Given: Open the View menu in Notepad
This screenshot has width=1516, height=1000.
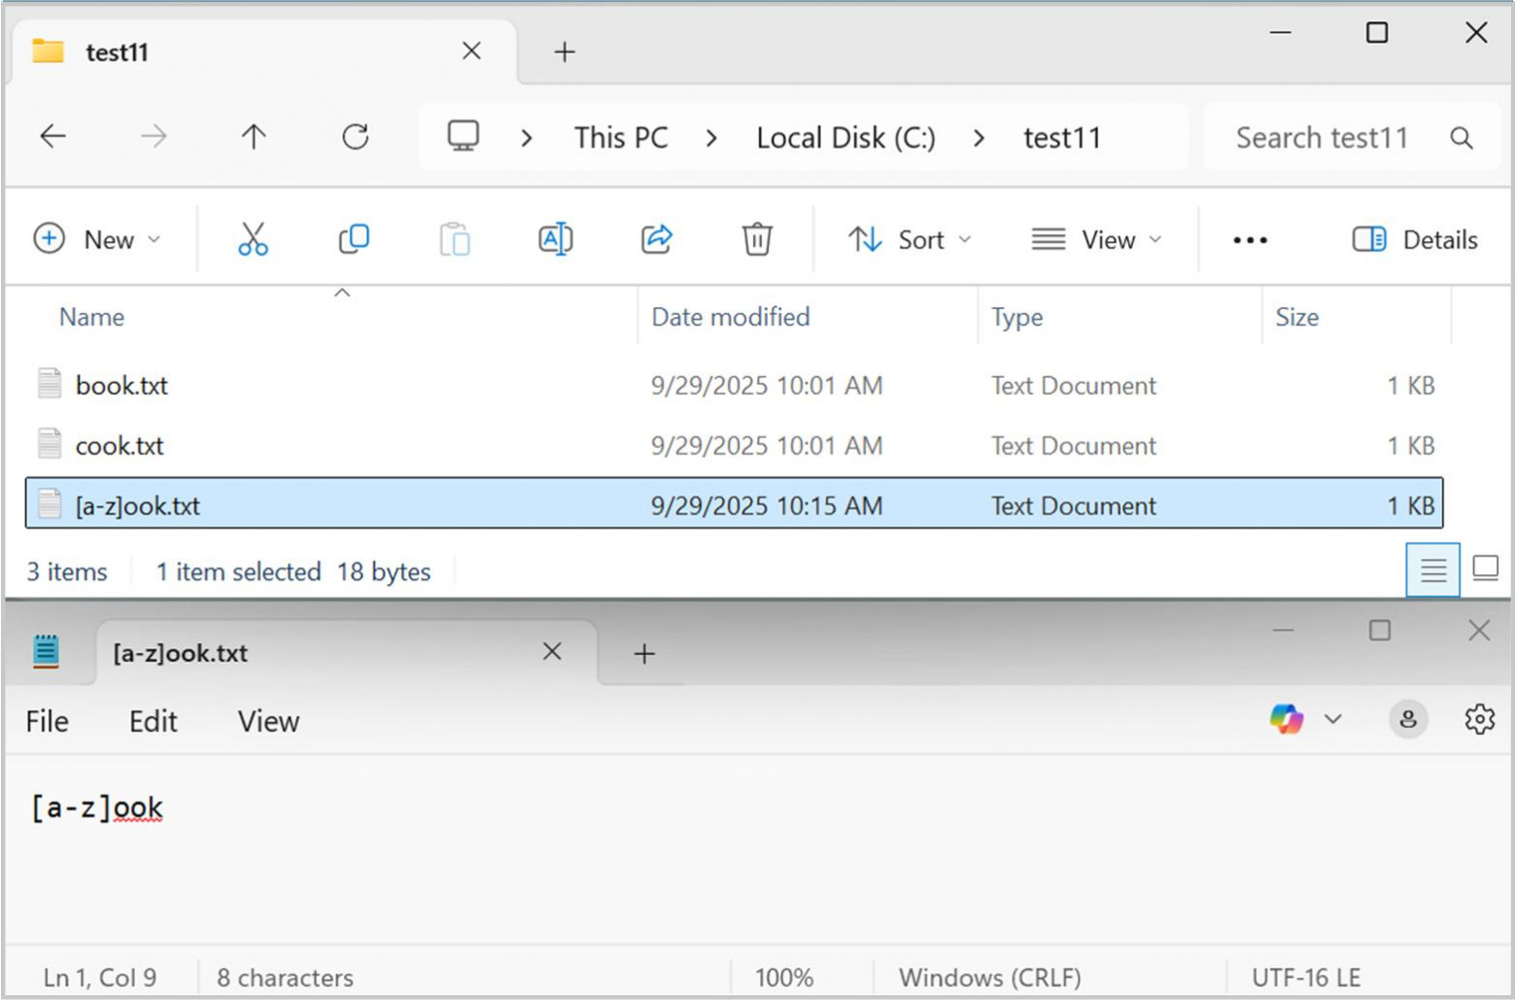Looking at the screenshot, I should (268, 721).
